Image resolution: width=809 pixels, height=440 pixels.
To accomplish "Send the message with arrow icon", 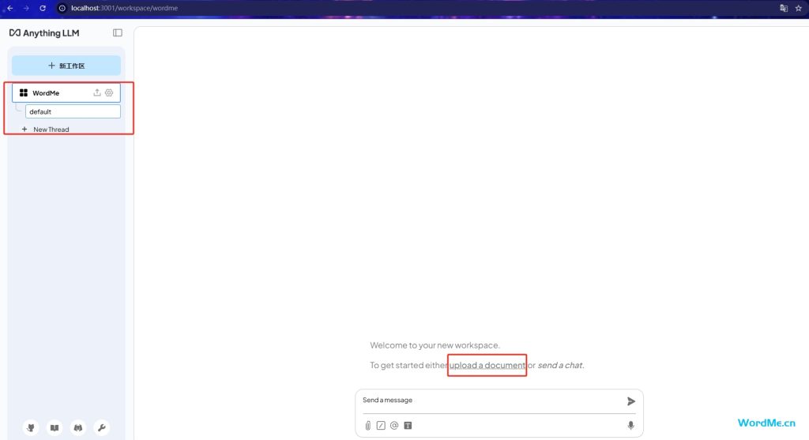I will [x=630, y=401].
